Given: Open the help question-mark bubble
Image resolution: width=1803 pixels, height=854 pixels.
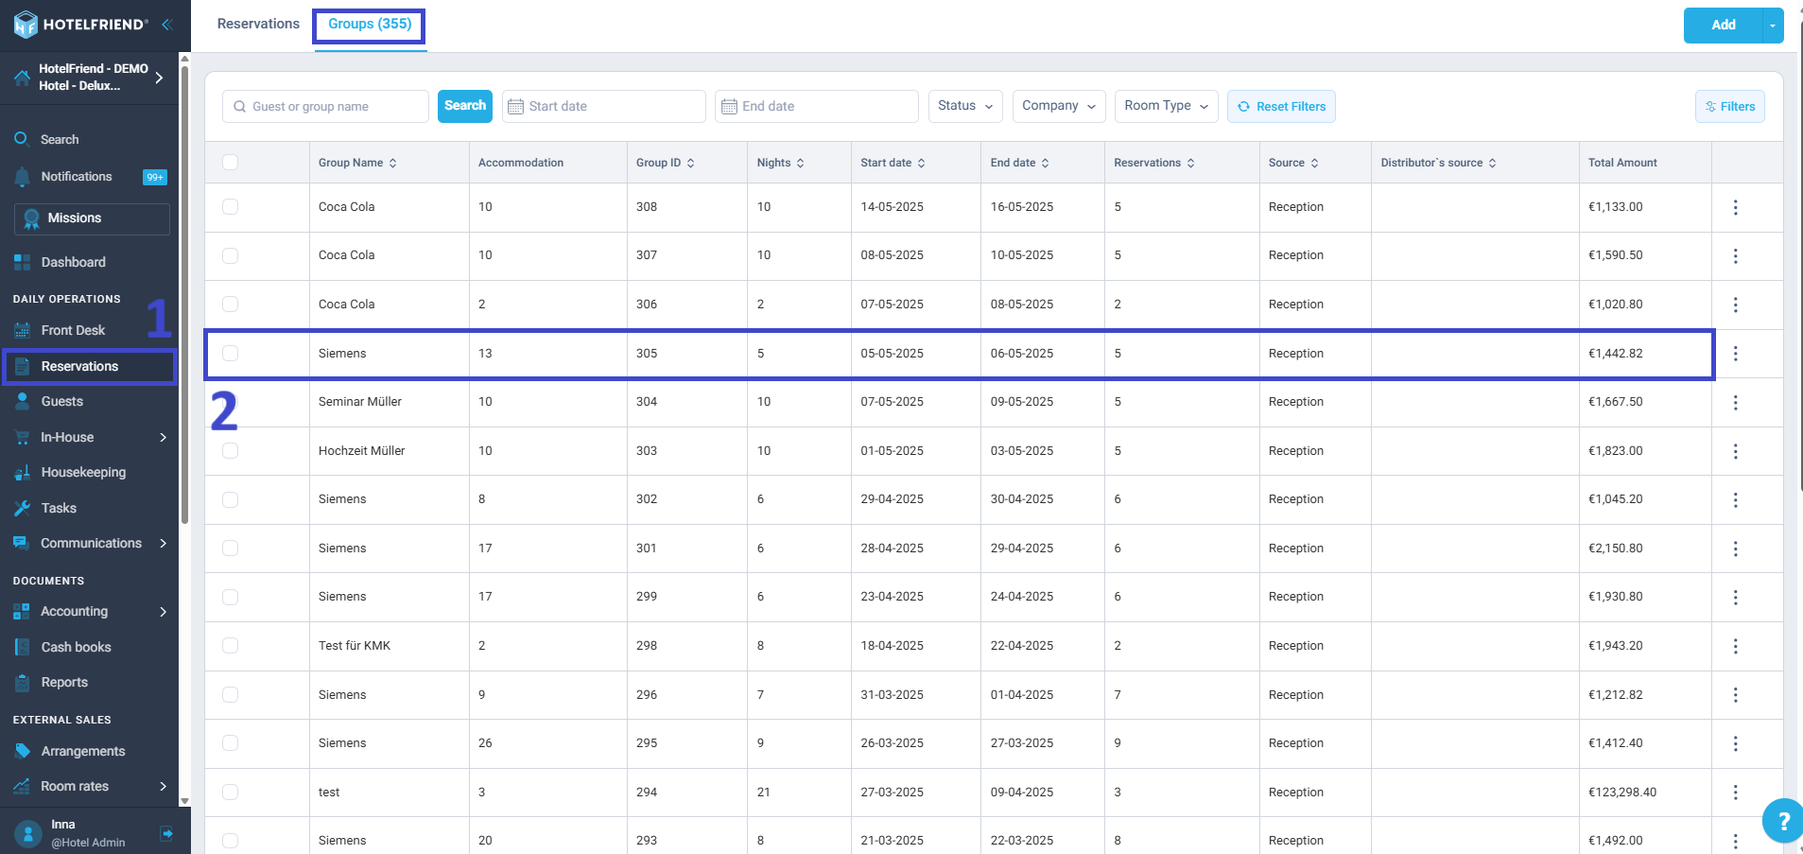Looking at the screenshot, I should [1783, 821].
